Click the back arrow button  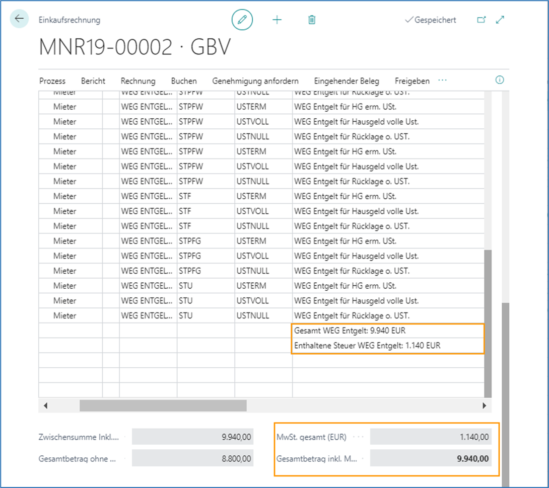(x=19, y=19)
